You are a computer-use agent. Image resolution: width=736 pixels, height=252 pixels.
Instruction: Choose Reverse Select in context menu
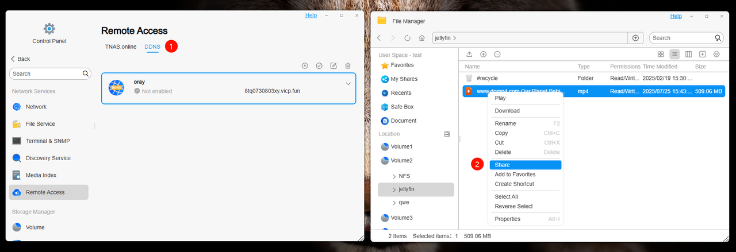[x=525, y=206]
